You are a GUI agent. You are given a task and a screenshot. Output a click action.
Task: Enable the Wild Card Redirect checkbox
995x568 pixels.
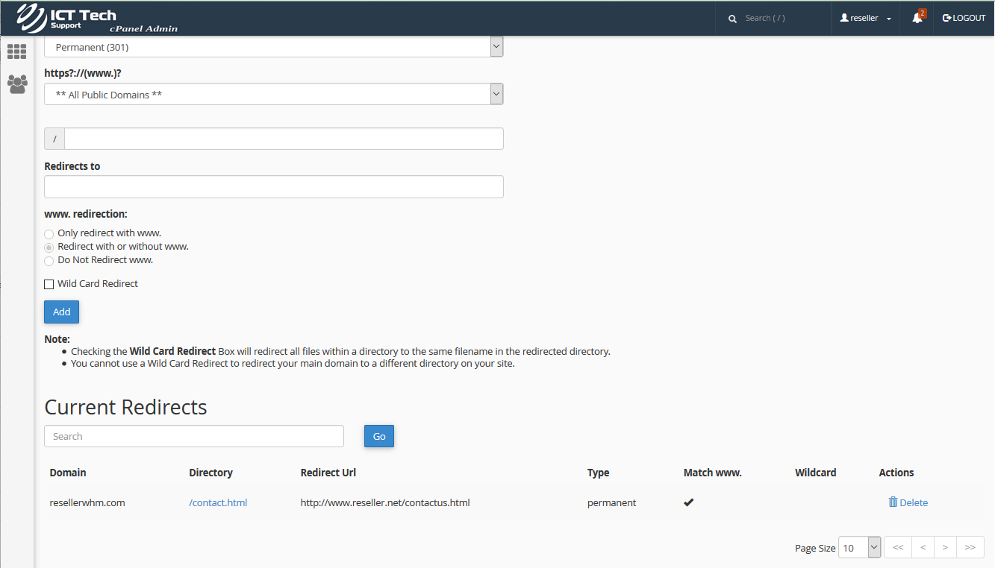[x=49, y=284]
